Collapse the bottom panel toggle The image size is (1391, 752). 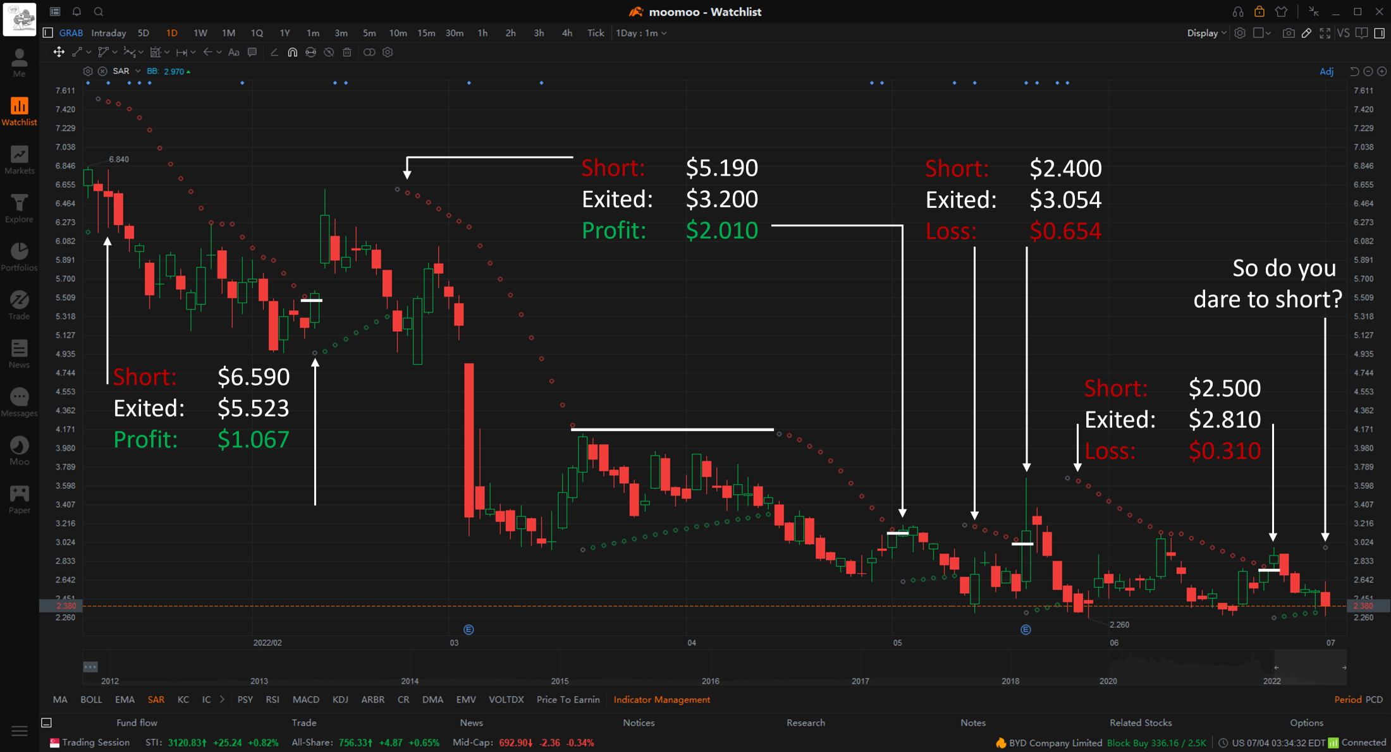[46, 722]
